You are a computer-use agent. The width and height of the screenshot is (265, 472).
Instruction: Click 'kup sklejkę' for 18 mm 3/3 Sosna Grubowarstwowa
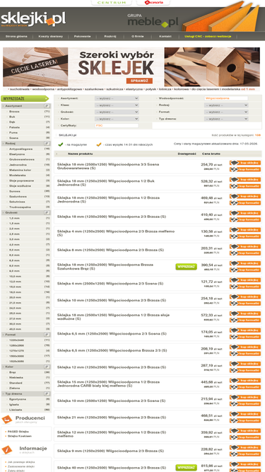point(245,163)
